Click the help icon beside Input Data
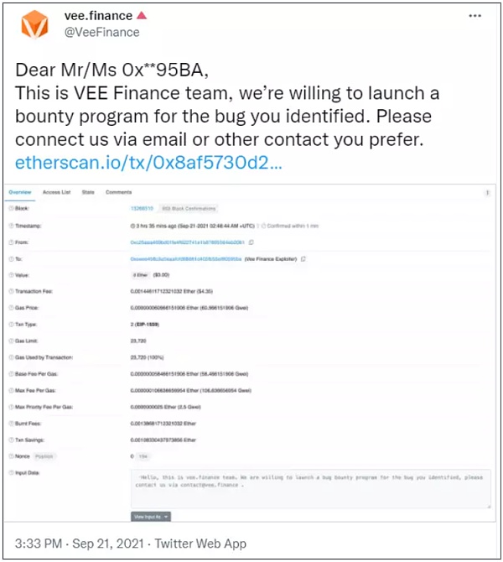Image resolution: width=503 pixels, height=562 pixels. [11, 473]
